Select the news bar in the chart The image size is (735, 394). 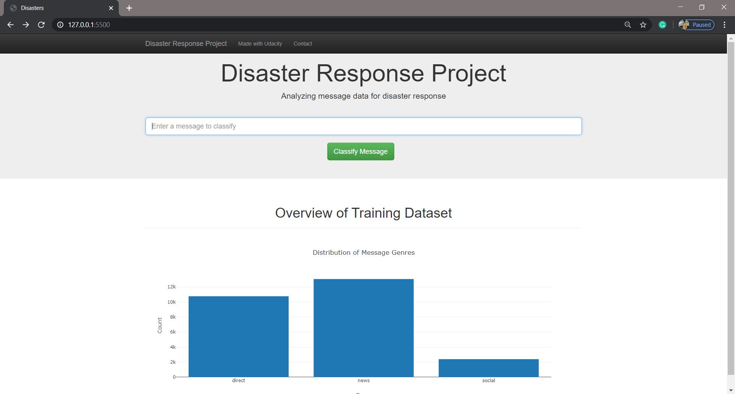[363, 327]
